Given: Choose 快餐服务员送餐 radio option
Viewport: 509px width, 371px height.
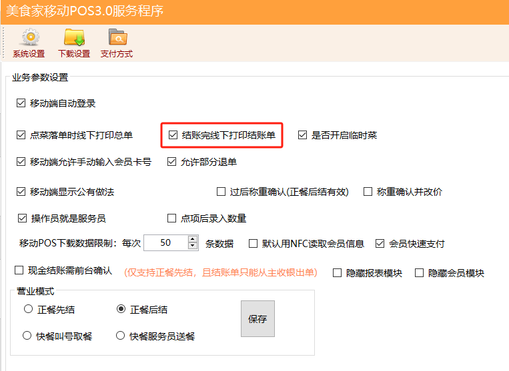Looking at the screenshot, I should 121,336.
